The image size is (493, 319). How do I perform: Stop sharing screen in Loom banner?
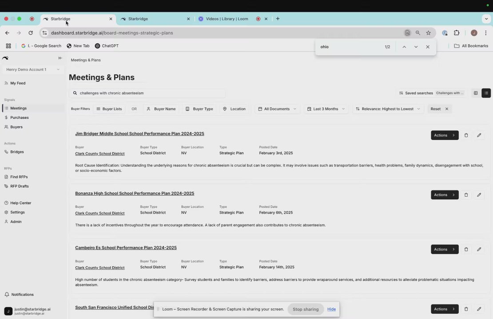306,309
